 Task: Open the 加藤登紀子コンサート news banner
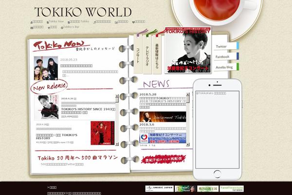tap(163, 138)
